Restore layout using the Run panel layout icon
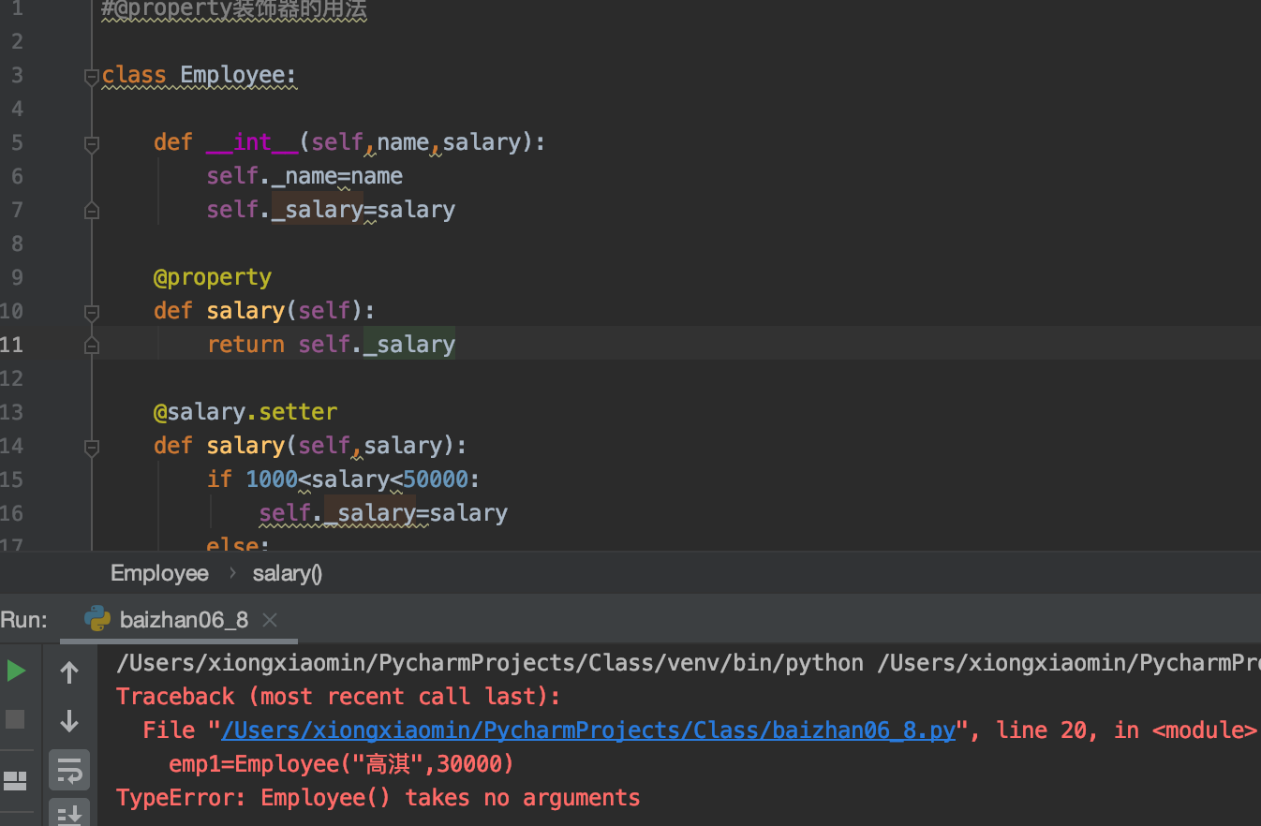 16,780
